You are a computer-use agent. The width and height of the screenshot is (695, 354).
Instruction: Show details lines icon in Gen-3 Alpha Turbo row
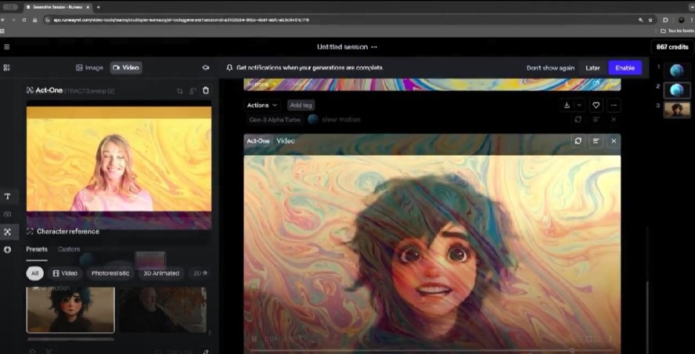[x=596, y=119]
